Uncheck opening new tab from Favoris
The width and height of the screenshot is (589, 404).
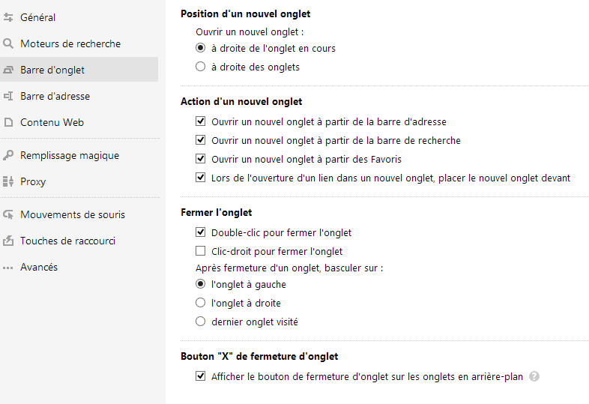click(201, 159)
